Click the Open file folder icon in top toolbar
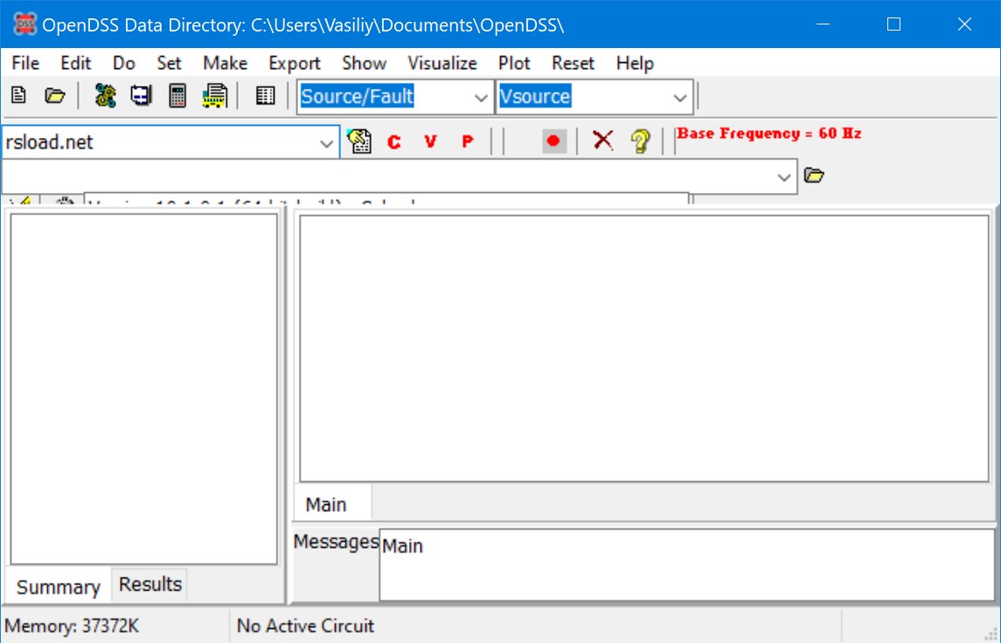This screenshot has width=1001, height=643. 55,96
